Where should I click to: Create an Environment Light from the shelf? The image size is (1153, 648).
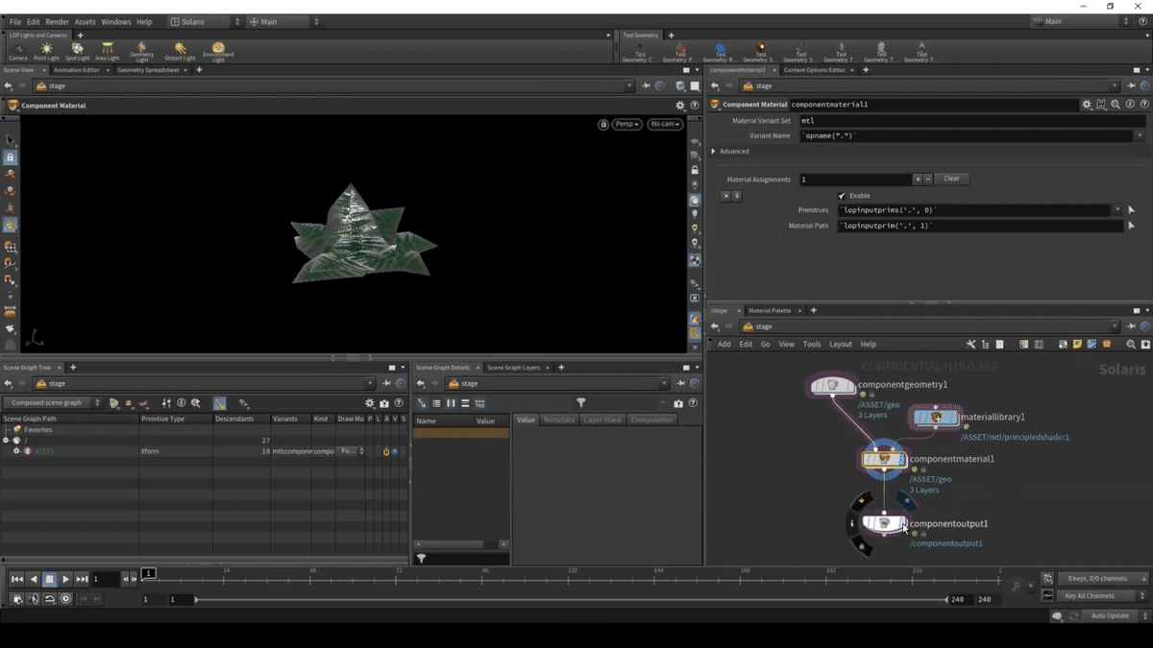(218, 50)
